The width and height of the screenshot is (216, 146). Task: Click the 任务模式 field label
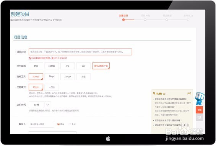pyautogui.click(x=21, y=87)
